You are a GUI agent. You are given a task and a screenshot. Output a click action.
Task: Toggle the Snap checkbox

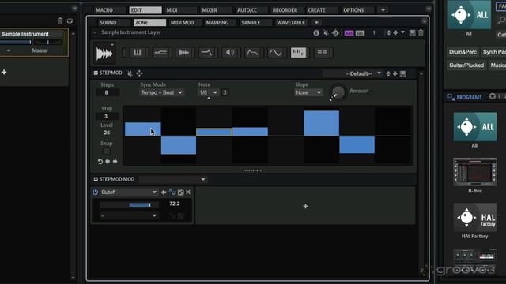pyautogui.click(x=107, y=151)
